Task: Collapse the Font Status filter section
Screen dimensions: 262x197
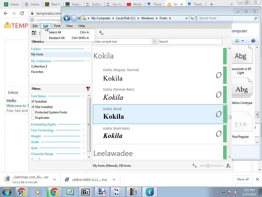Action: 84,96
